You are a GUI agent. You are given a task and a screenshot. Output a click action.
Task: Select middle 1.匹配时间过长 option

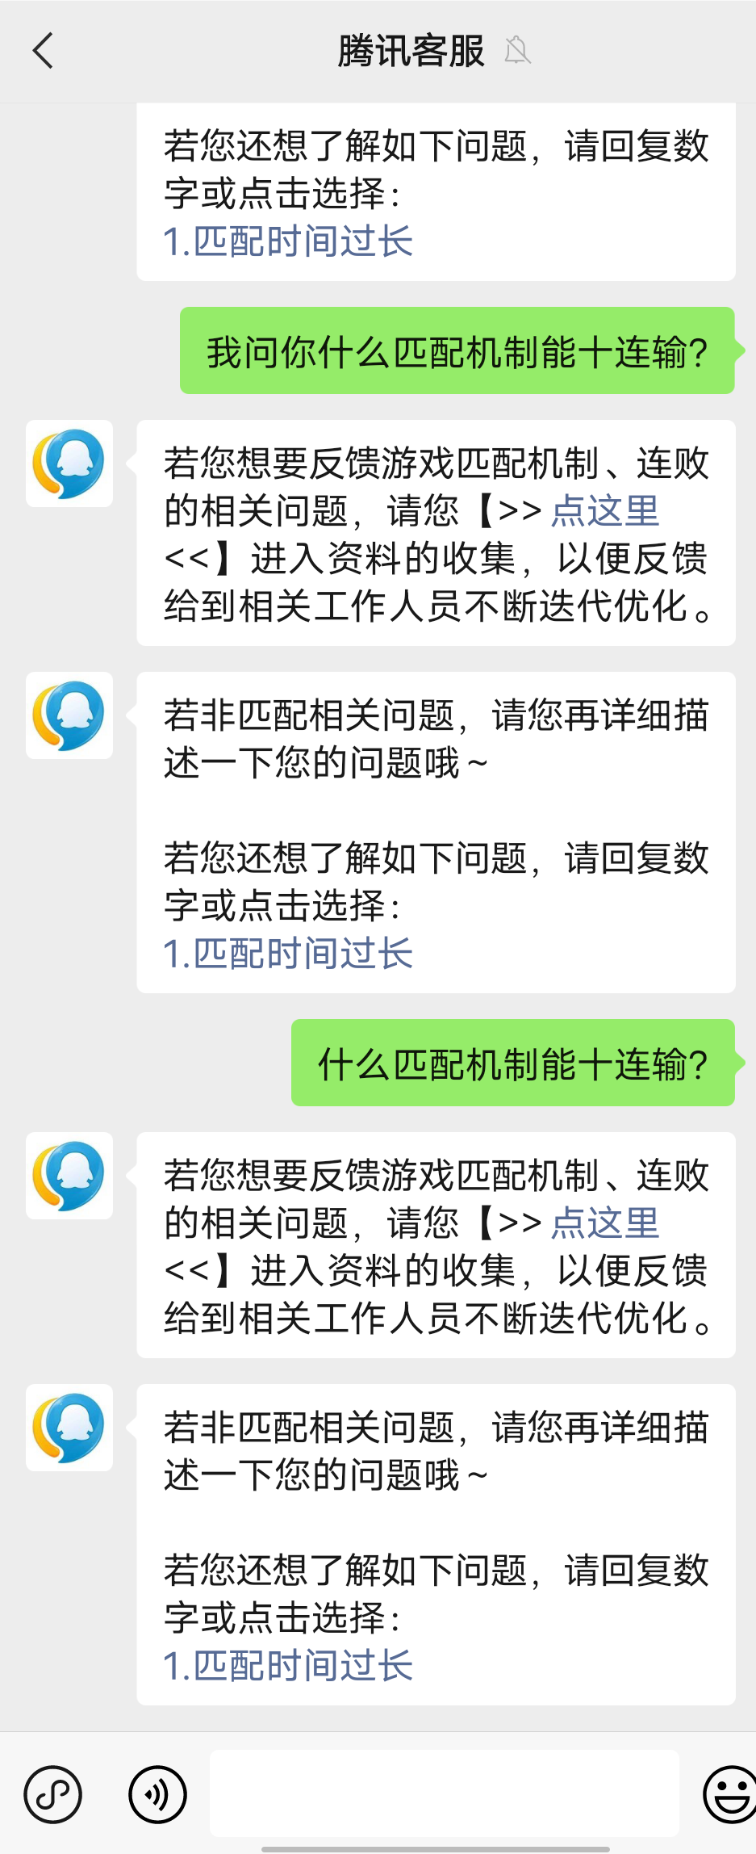(x=288, y=954)
